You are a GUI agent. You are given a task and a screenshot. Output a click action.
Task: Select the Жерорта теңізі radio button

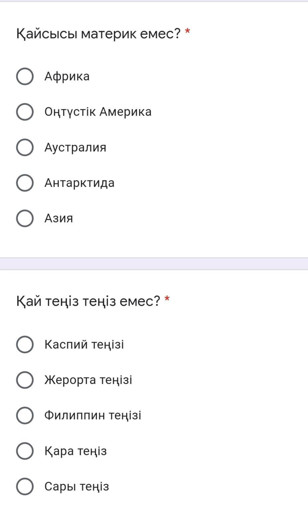point(25,380)
